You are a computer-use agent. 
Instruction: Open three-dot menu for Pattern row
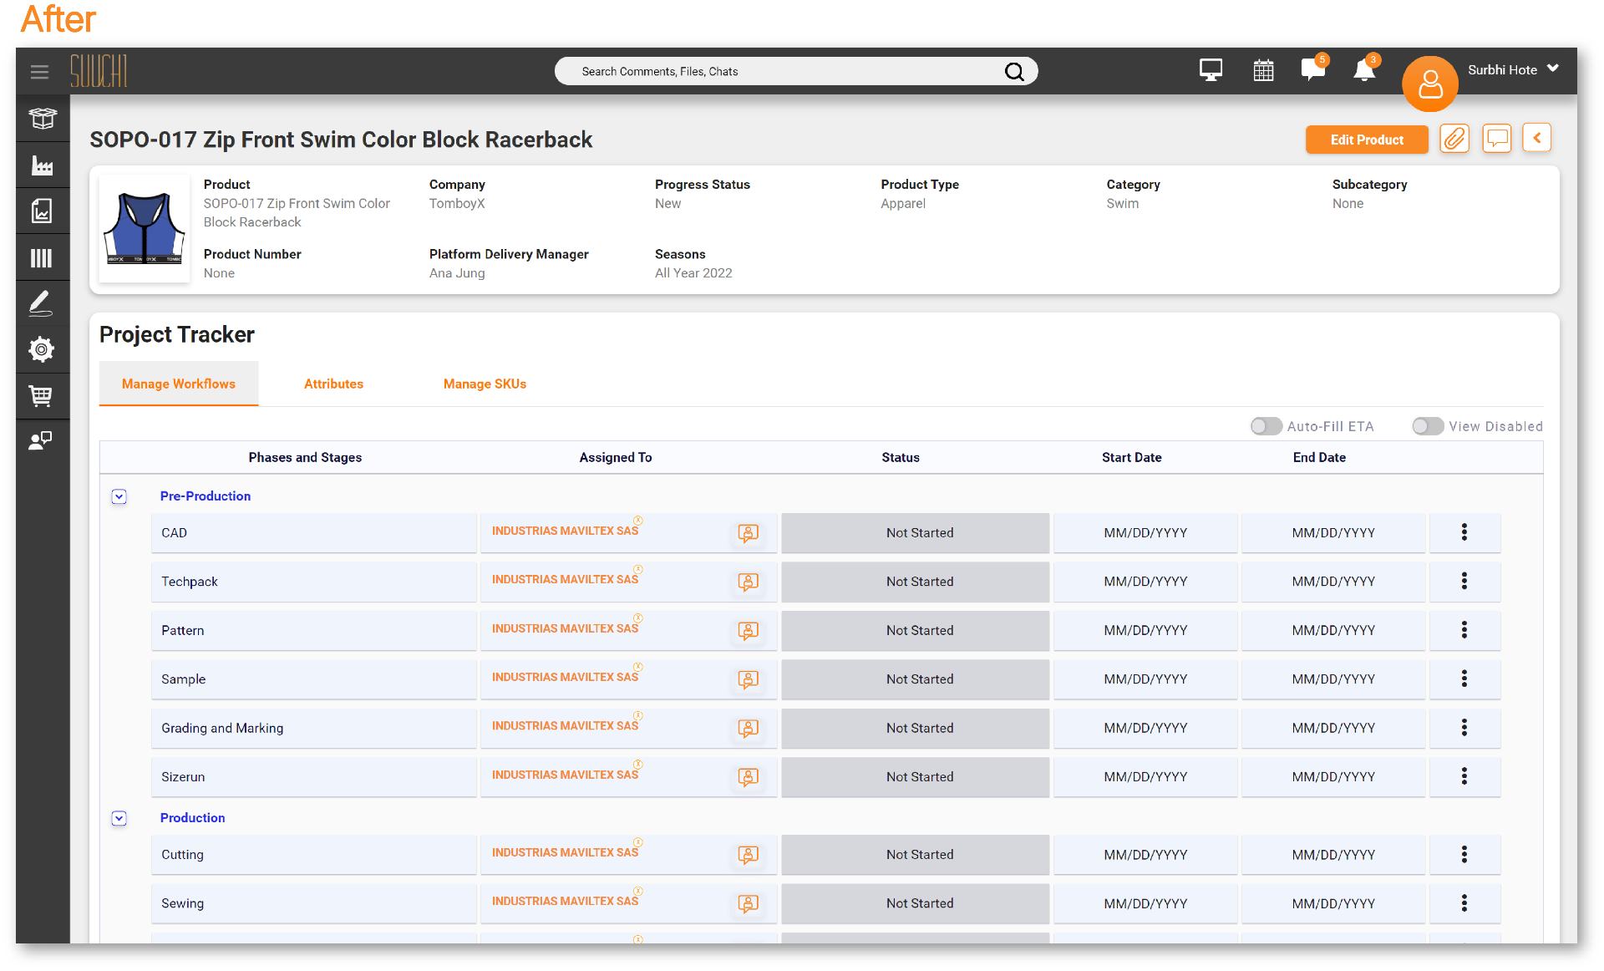(1464, 630)
